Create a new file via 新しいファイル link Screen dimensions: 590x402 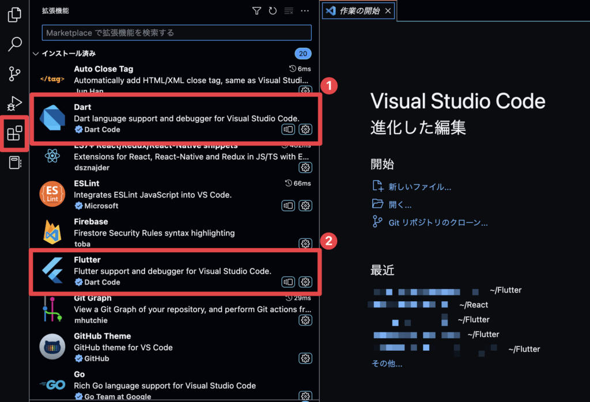pos(419,185)
